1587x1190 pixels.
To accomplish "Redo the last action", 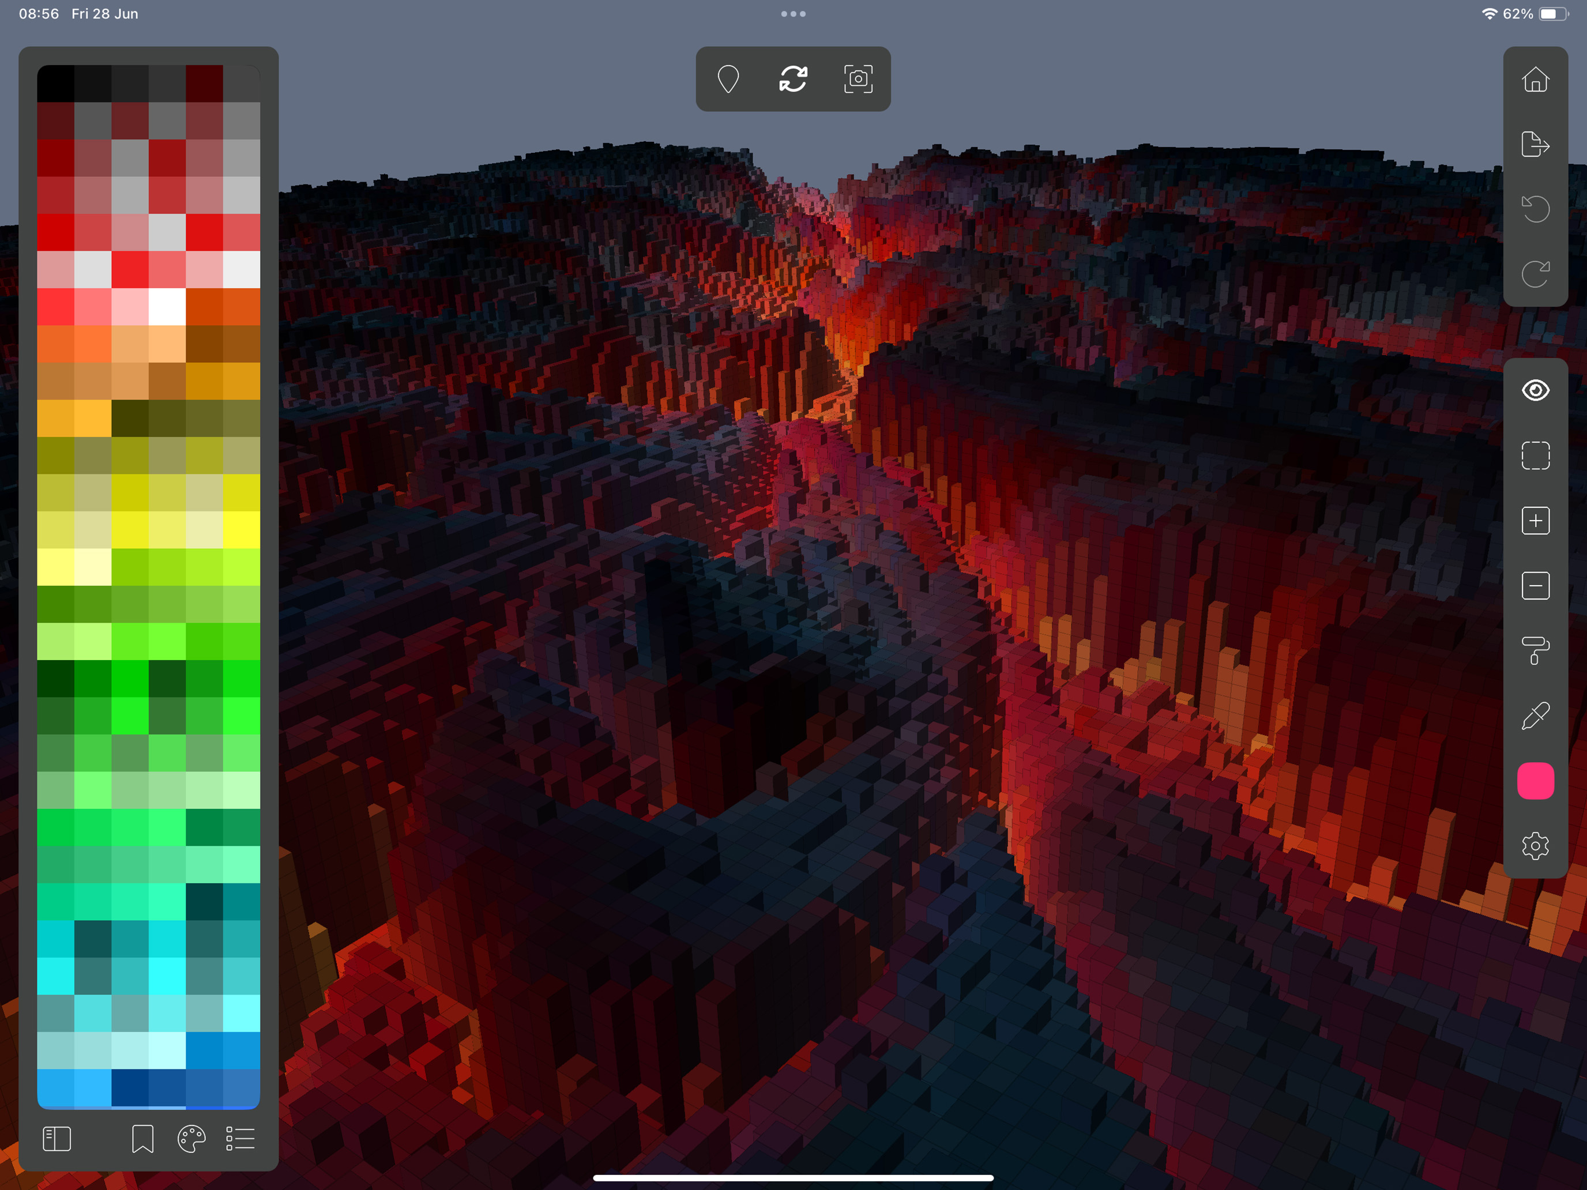I will (1535, 274).
